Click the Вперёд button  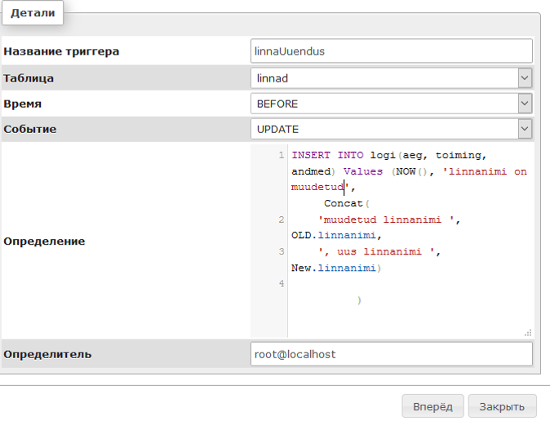pos(432,406)
